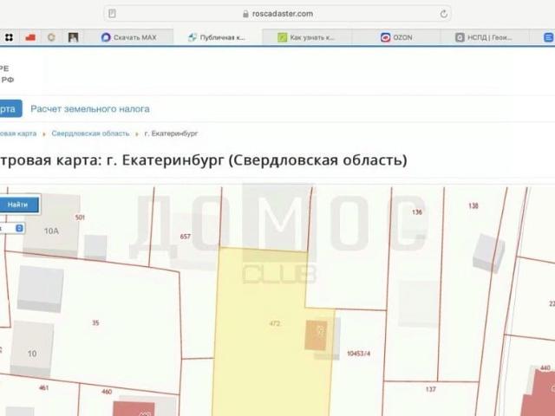Click the orange building inside parcel 472
This screenshot has width=555, height=416.
pyautogui.click(x=316, y=335)
